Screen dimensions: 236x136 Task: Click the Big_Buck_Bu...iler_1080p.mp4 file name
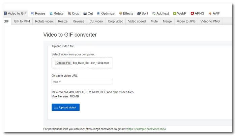[x=91, y=63]
